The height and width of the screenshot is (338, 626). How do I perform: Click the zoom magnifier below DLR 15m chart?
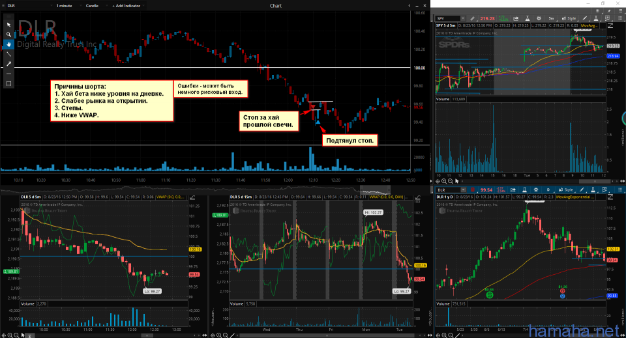point(219,335)
